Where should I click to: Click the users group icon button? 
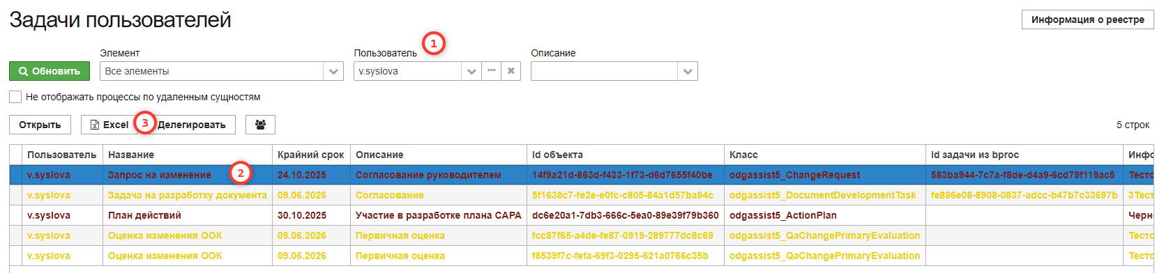(x=260, y=125)
